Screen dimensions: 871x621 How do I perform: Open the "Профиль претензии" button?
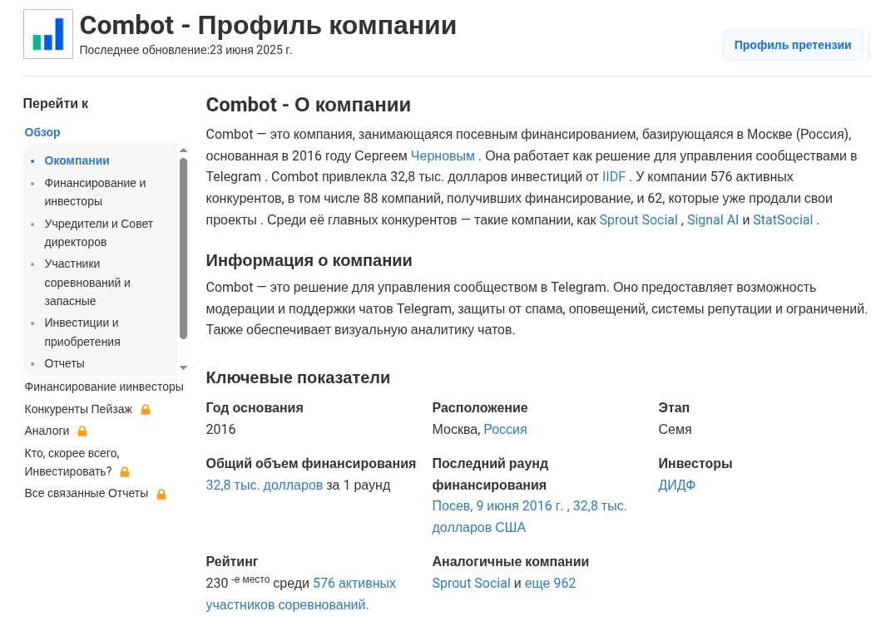click(792, 45)
